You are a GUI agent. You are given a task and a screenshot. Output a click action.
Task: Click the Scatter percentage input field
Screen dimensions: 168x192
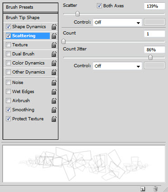154,6
